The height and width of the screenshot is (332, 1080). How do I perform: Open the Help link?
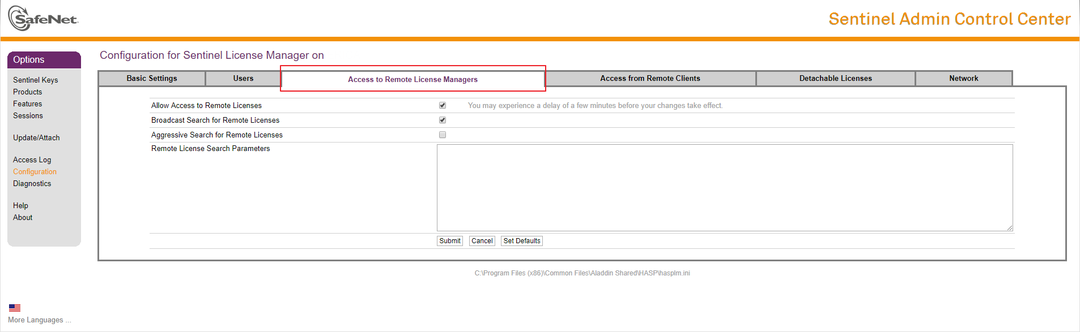click(20, 206)
